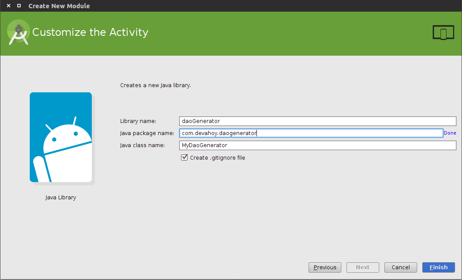Image resolution: width=462 pixels, height=280 pixels.
Task: Click the Library name input field
Action: pyautogui.click(x=318, y=121)
